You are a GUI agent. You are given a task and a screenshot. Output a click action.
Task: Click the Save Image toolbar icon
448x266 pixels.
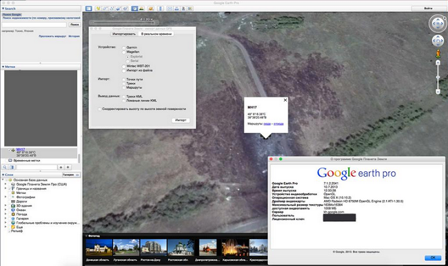point(183,8)
